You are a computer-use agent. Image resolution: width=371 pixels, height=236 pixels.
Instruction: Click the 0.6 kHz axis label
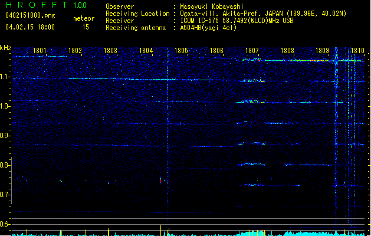(x=5, y=224)
